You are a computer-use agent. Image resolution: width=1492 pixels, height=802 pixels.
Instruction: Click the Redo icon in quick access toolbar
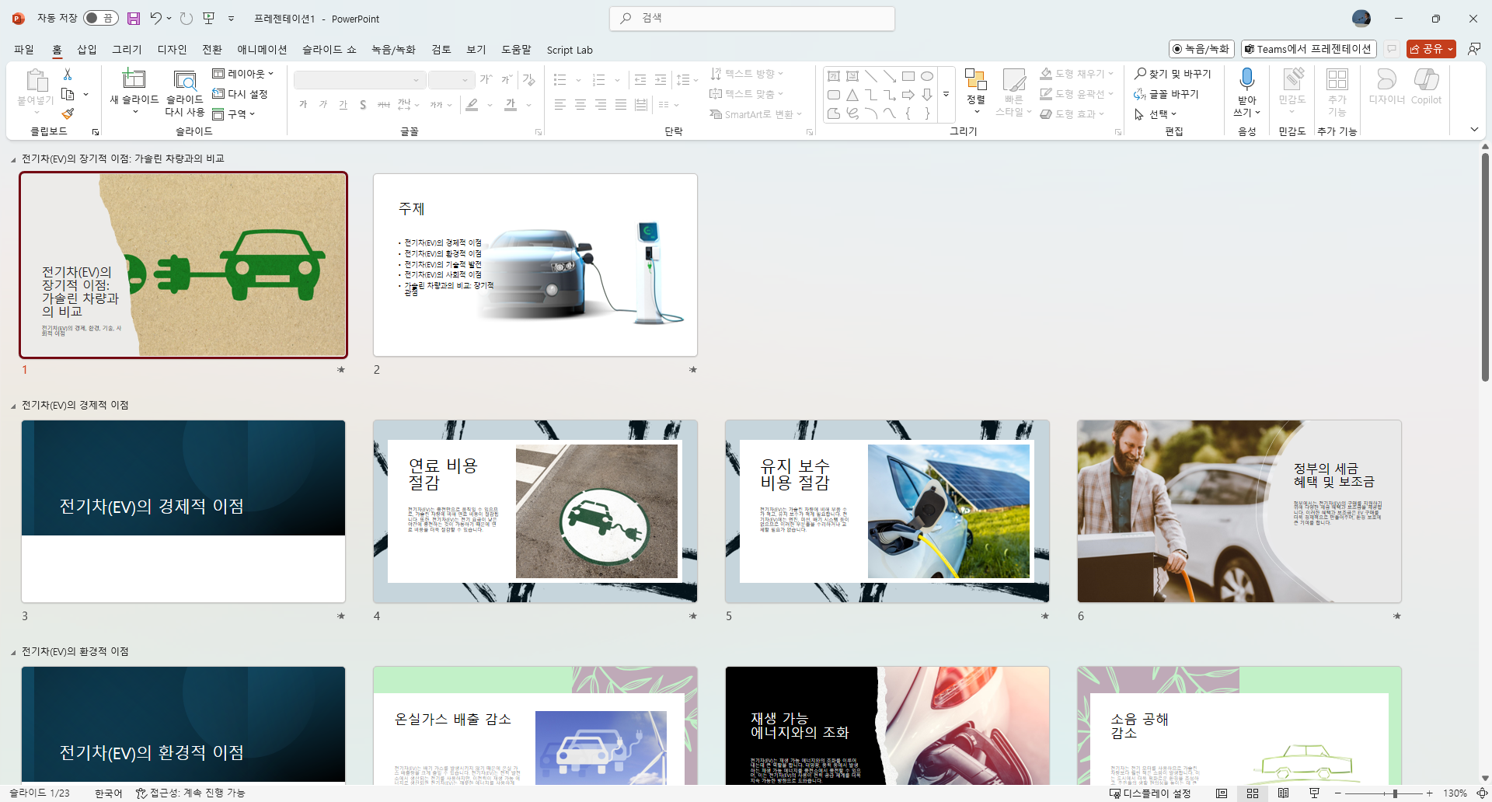186,18
